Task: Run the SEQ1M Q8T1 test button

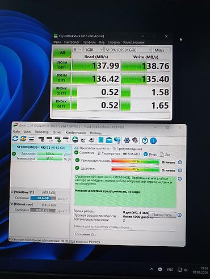Action: tap(62, 65)
